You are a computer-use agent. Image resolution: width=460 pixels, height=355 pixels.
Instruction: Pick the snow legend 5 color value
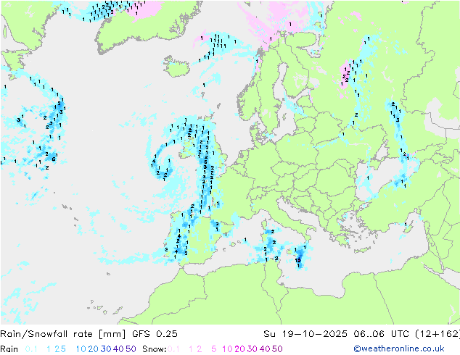coord(214,349)
